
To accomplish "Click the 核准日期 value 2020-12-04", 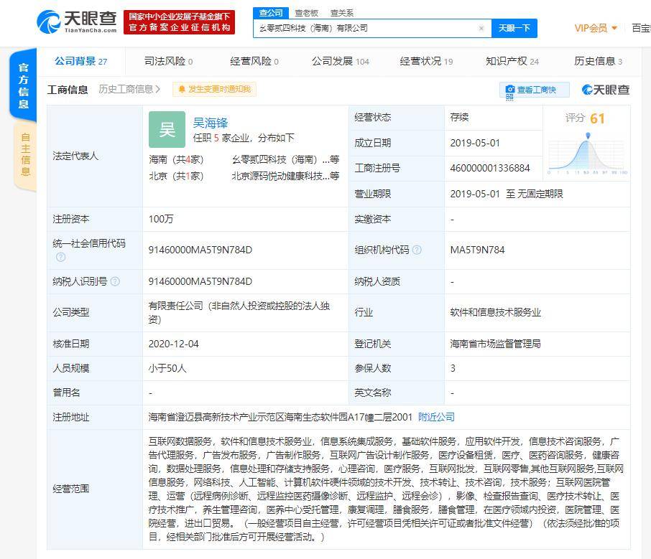I will pyautogui.click(x=174, y=344).
